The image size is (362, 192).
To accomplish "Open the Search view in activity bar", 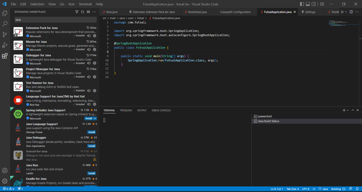I will point(5,24).
